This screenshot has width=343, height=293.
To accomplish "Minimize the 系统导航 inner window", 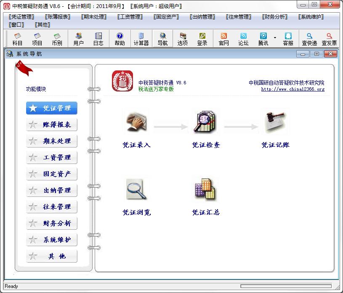I will click(303, 54).
